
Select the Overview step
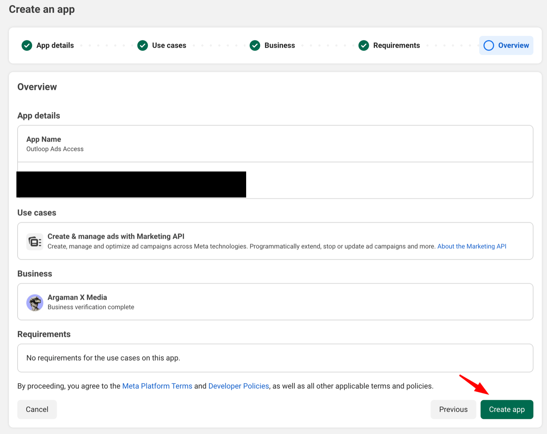click(506, 46)
